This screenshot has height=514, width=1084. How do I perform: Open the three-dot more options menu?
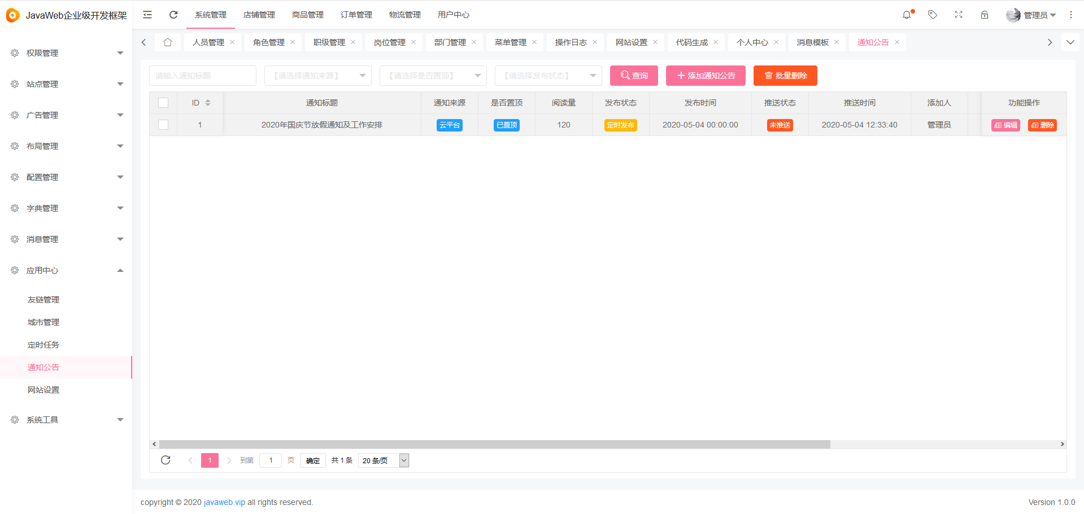pyautogui.click(x=1071, y=15)
